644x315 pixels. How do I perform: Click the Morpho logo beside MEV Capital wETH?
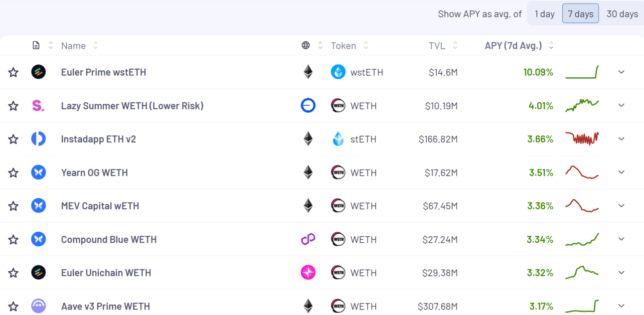pos(38,206)
